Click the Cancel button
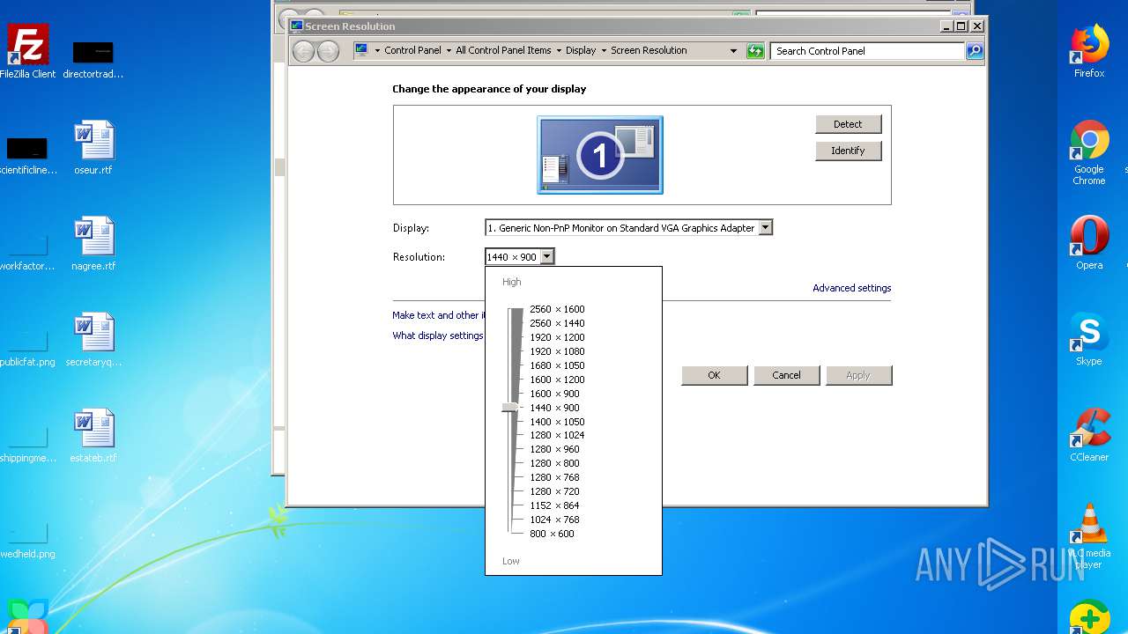Image resolution: width=1128 pixels, height=634 pixels. [786, 375]
